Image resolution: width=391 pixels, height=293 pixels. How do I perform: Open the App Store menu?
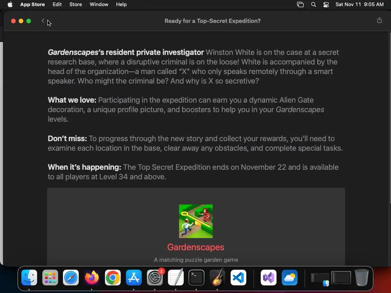pos(32,5)
